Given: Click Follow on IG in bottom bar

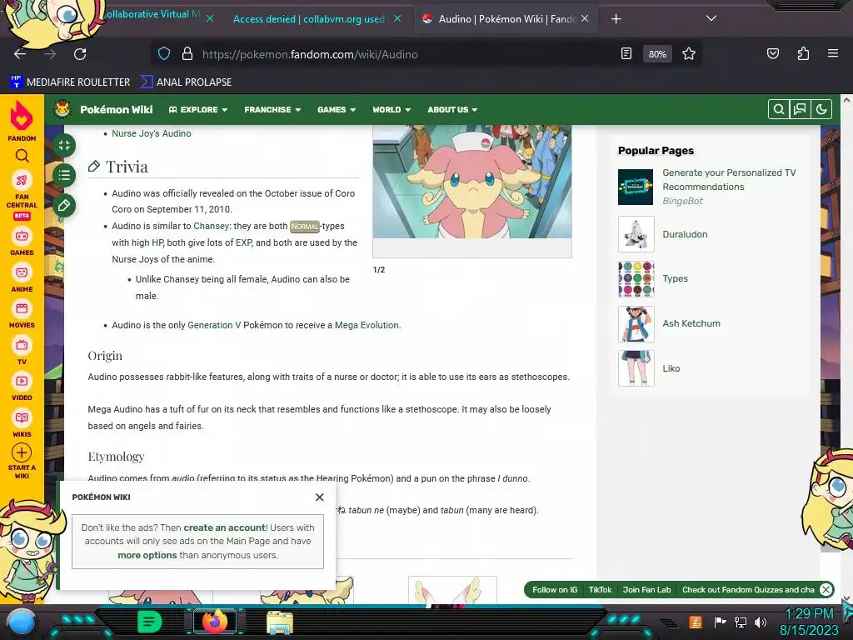Looking at the screenshot, I should point(555,590).
